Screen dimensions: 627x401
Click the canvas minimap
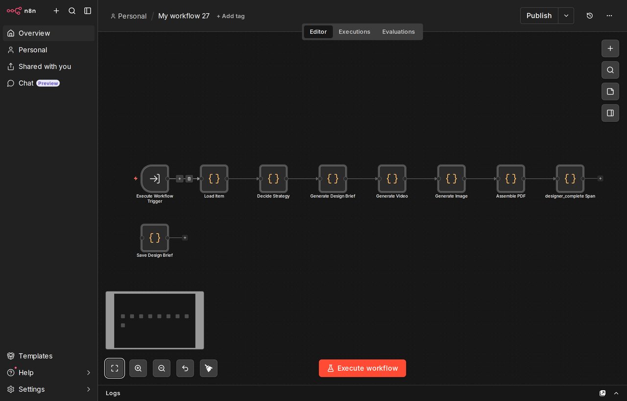155,320
